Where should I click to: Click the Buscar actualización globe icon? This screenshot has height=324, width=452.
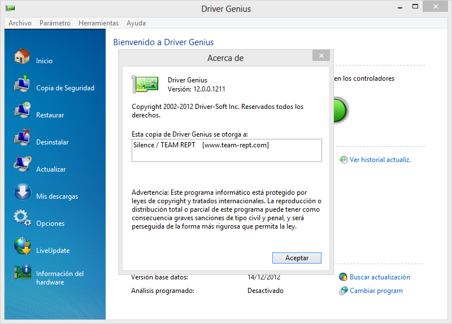point(343,277)
